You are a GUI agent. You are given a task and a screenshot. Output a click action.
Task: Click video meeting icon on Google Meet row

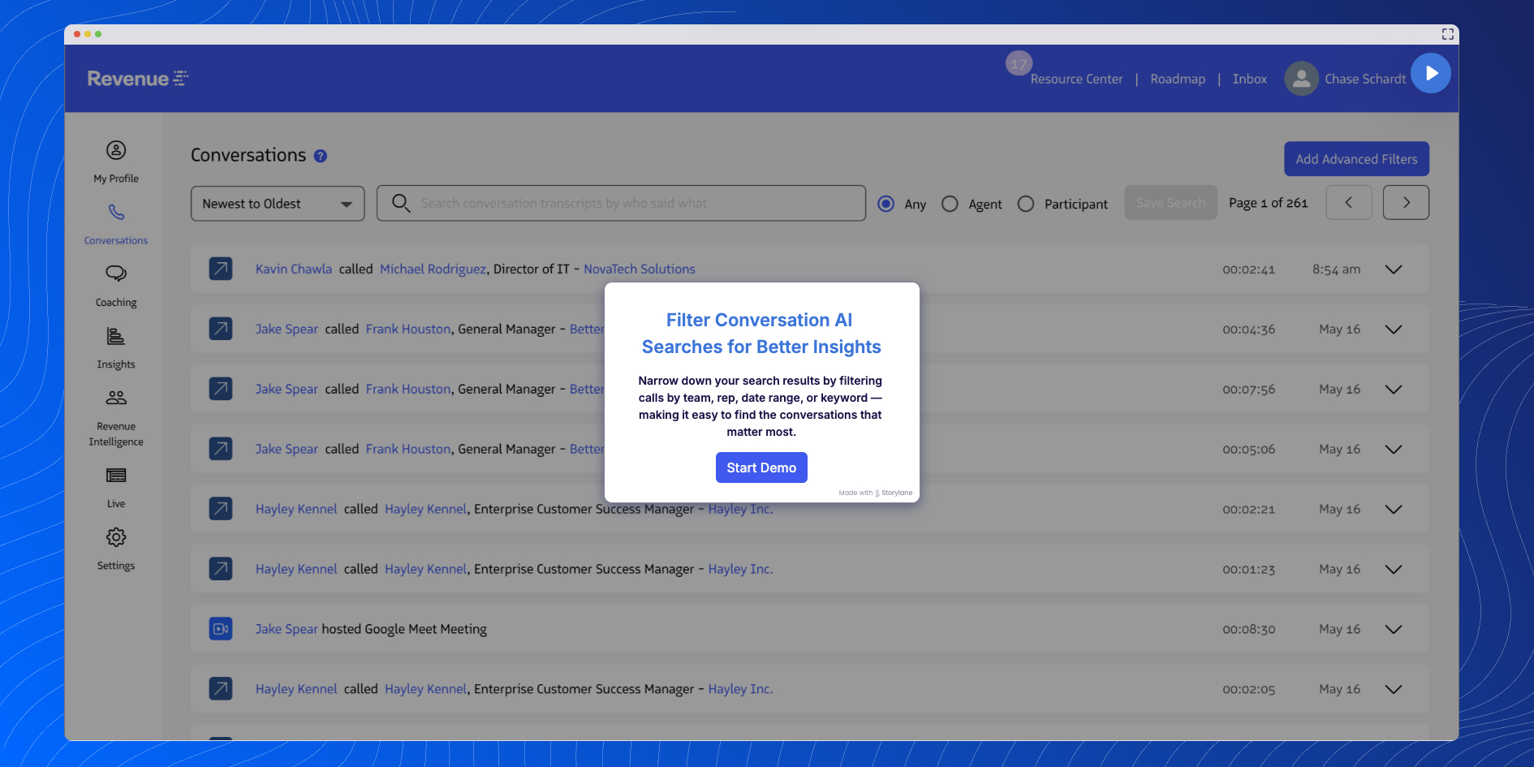pyautogui.click(x=221, y=629)
